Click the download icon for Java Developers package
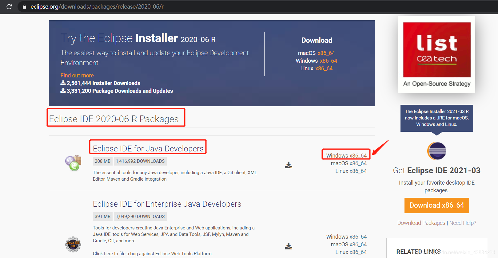498x258 pixels. point(289,165)
